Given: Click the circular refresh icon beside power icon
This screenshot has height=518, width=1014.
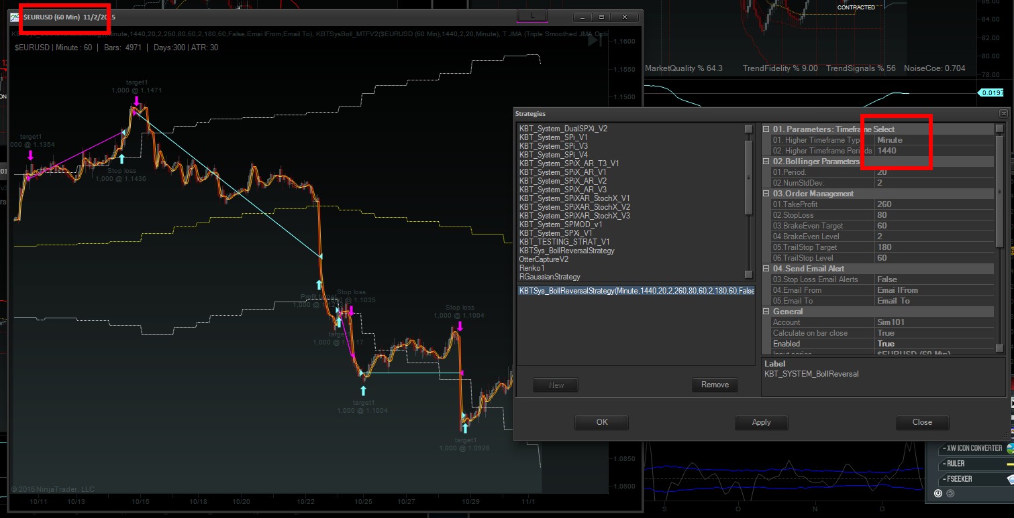Looking at the screenshot, I should coord(950,494).
